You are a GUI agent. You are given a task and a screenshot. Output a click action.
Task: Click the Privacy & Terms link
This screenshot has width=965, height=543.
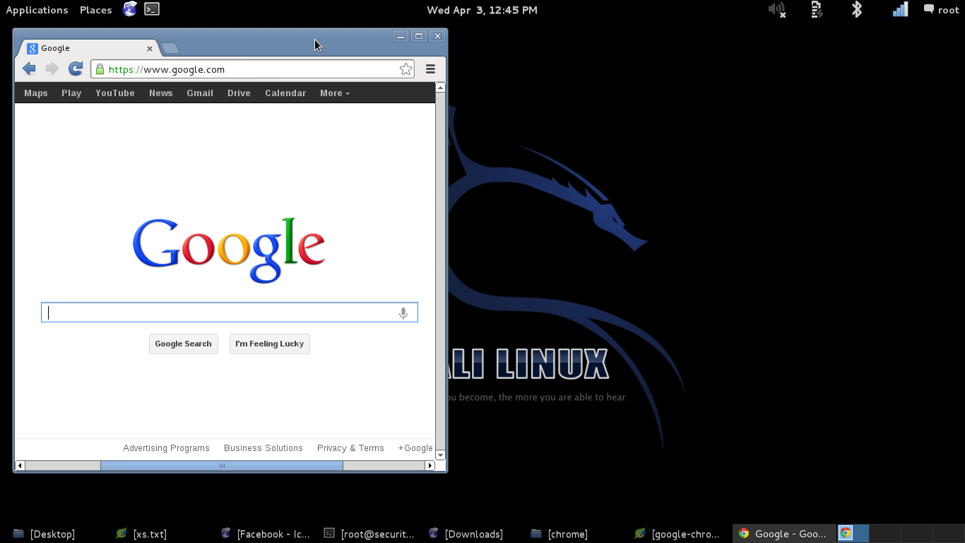[x=350, y=448]
